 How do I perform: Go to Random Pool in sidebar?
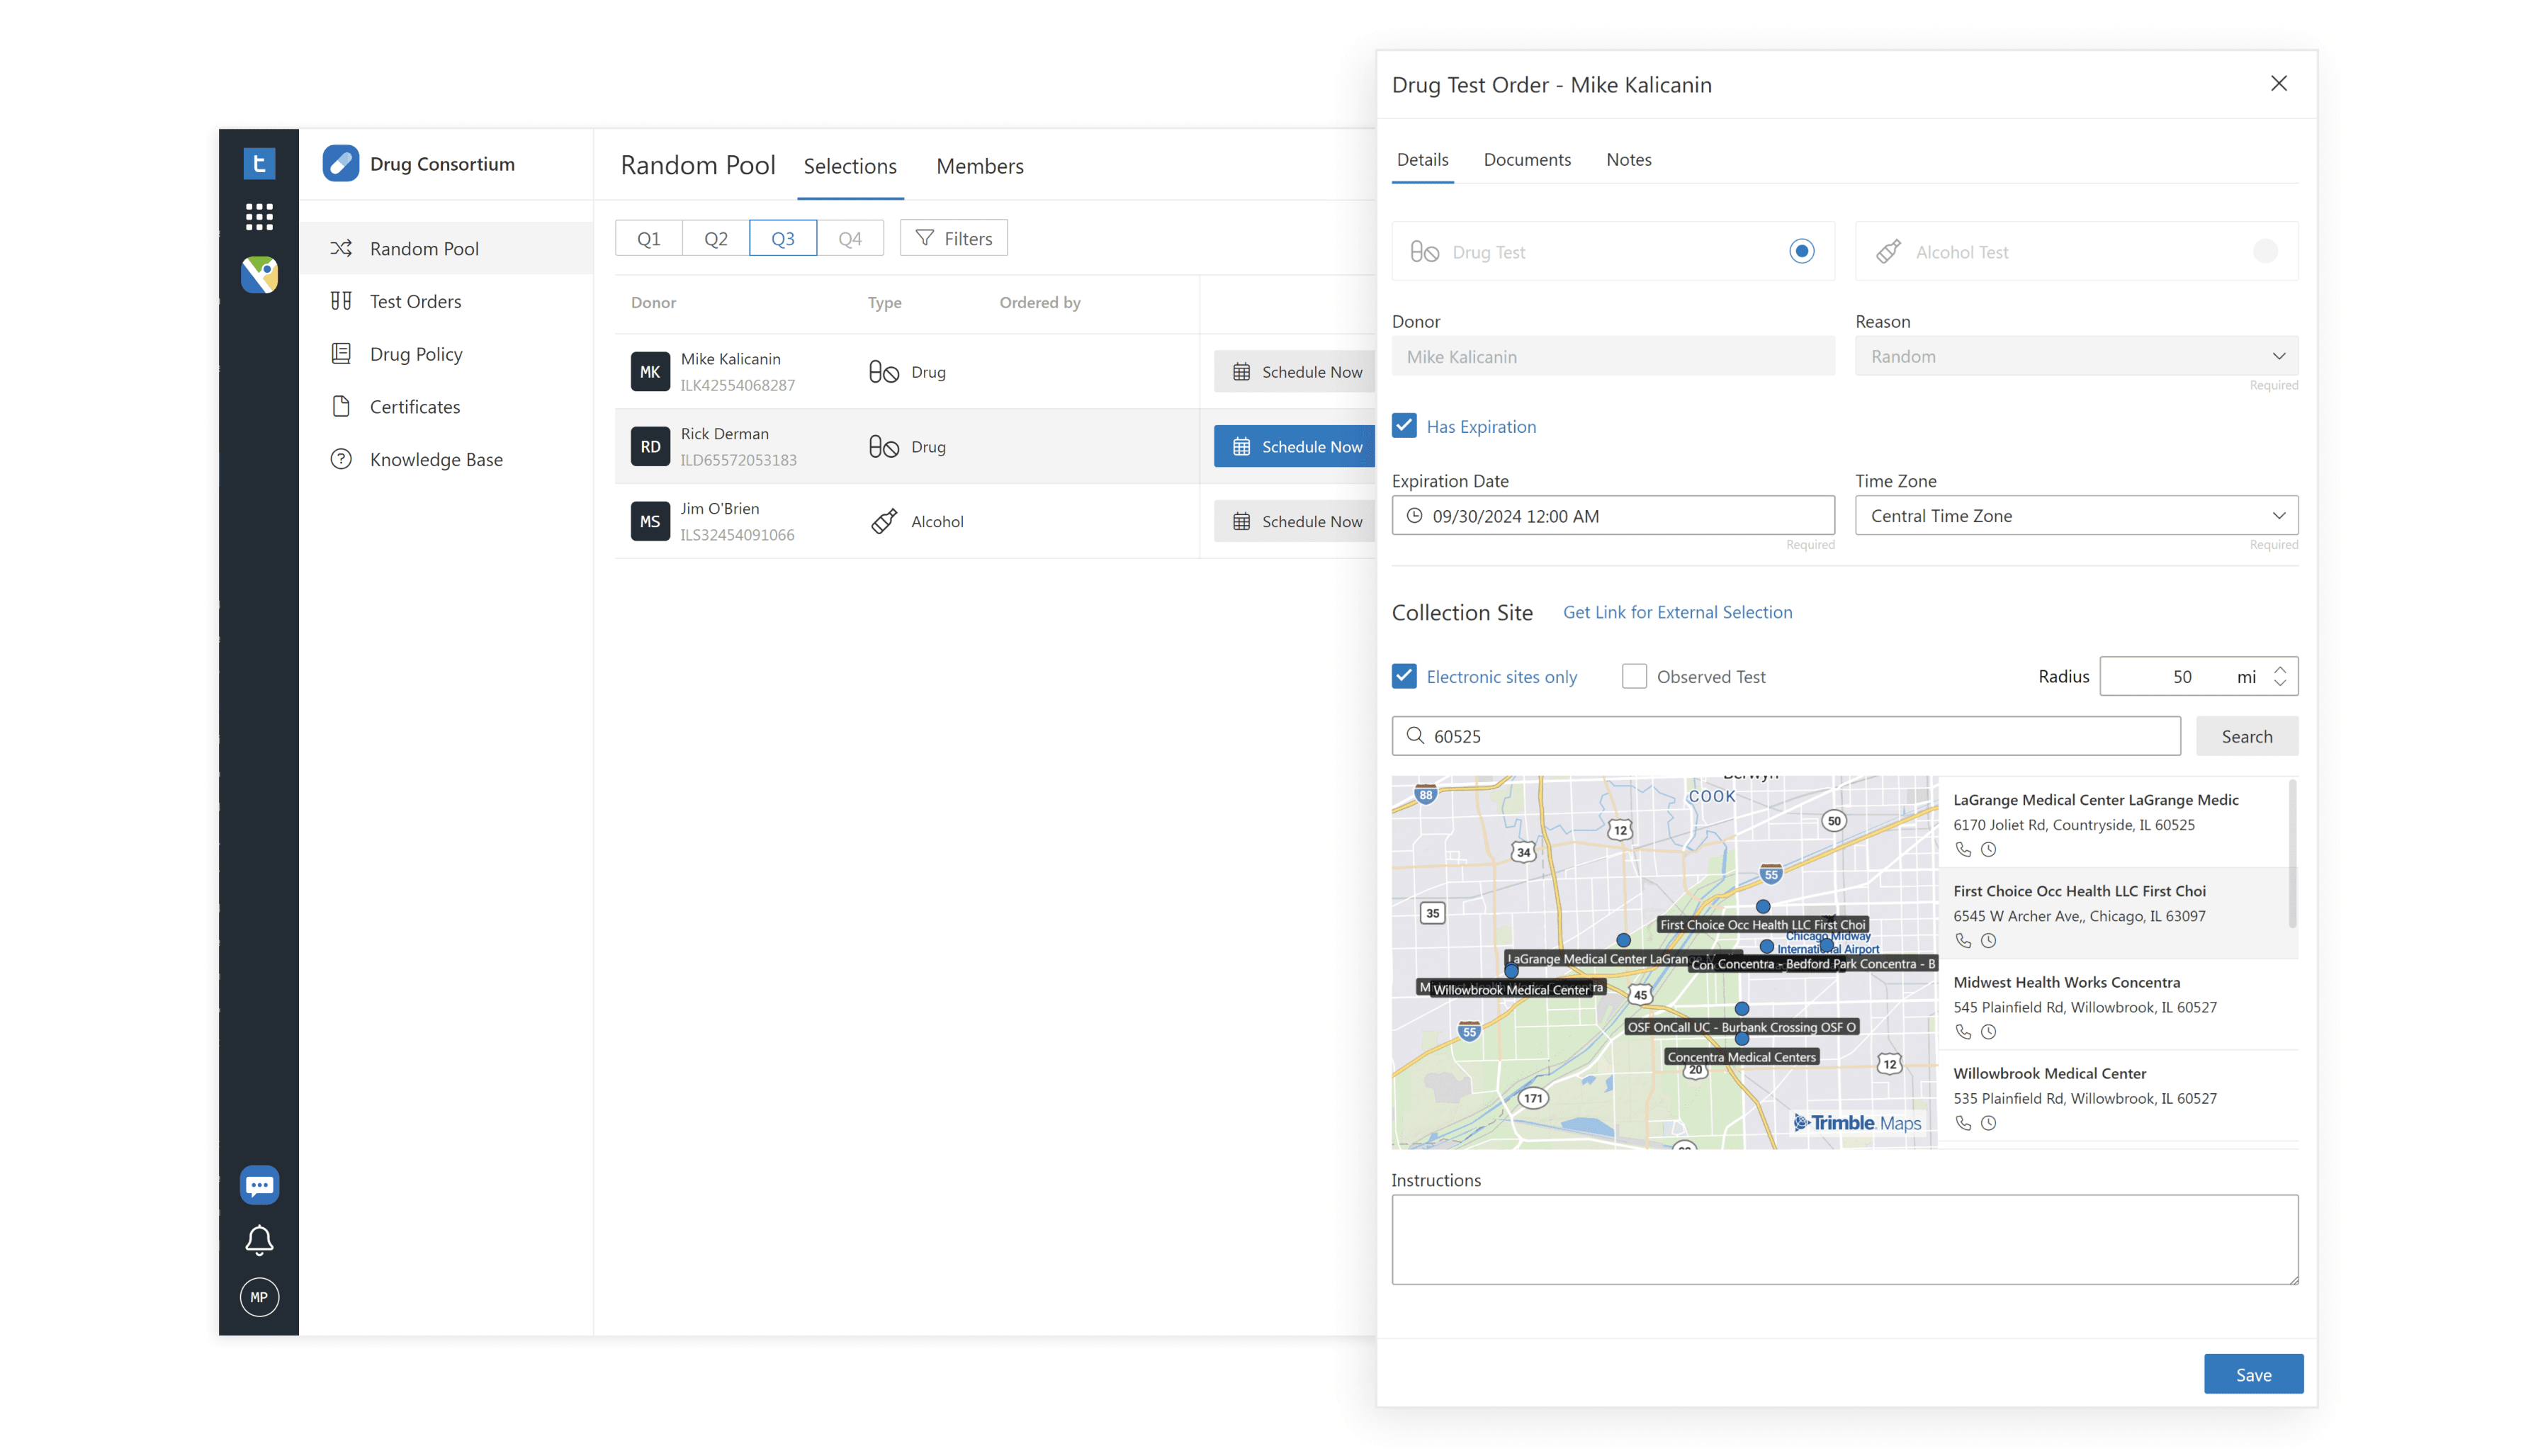(447, 248)
